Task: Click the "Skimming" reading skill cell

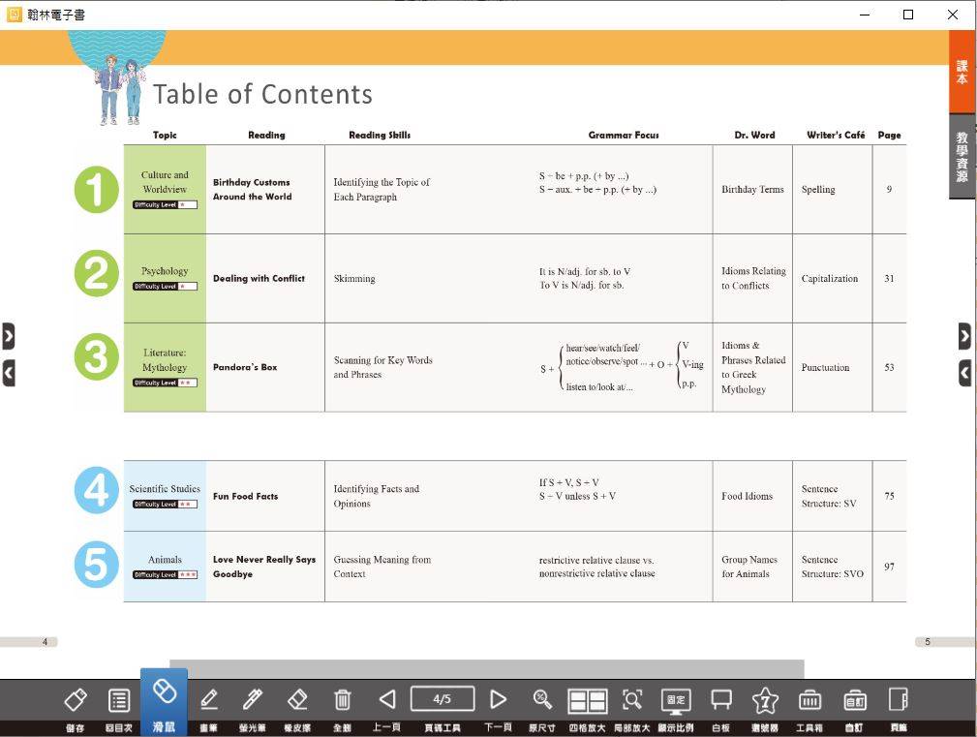Action: pos(354,279)
